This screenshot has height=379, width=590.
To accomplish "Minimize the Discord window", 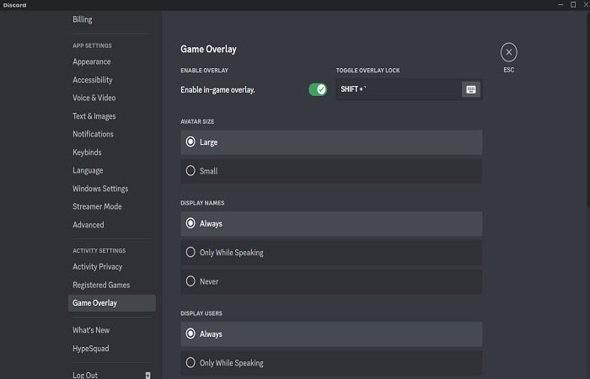I will pyautogui.click(x=560, y=5).
